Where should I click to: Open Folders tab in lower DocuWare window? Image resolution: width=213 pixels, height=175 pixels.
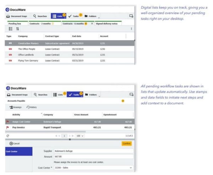tap(91, 94)
